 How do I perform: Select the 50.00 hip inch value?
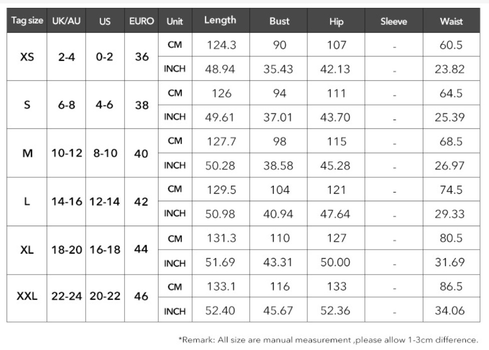(x=335, y=262)
